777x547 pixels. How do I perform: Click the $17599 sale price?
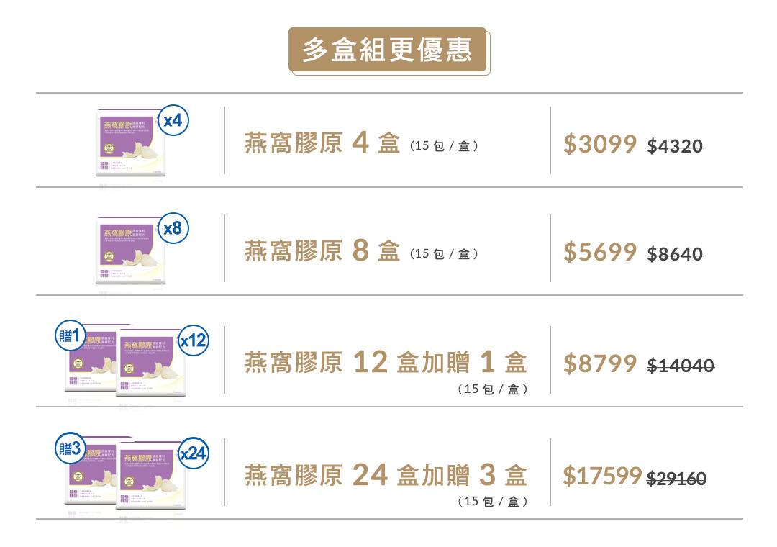pos(602,476)
